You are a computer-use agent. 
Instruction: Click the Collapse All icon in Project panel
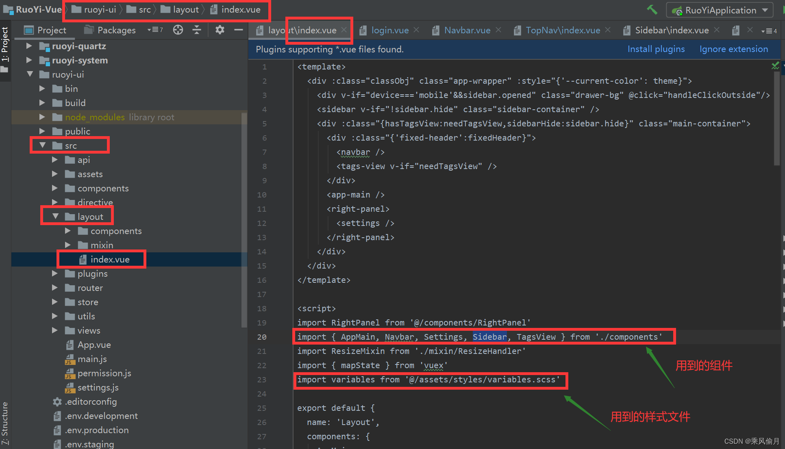[x=197, y=30]
